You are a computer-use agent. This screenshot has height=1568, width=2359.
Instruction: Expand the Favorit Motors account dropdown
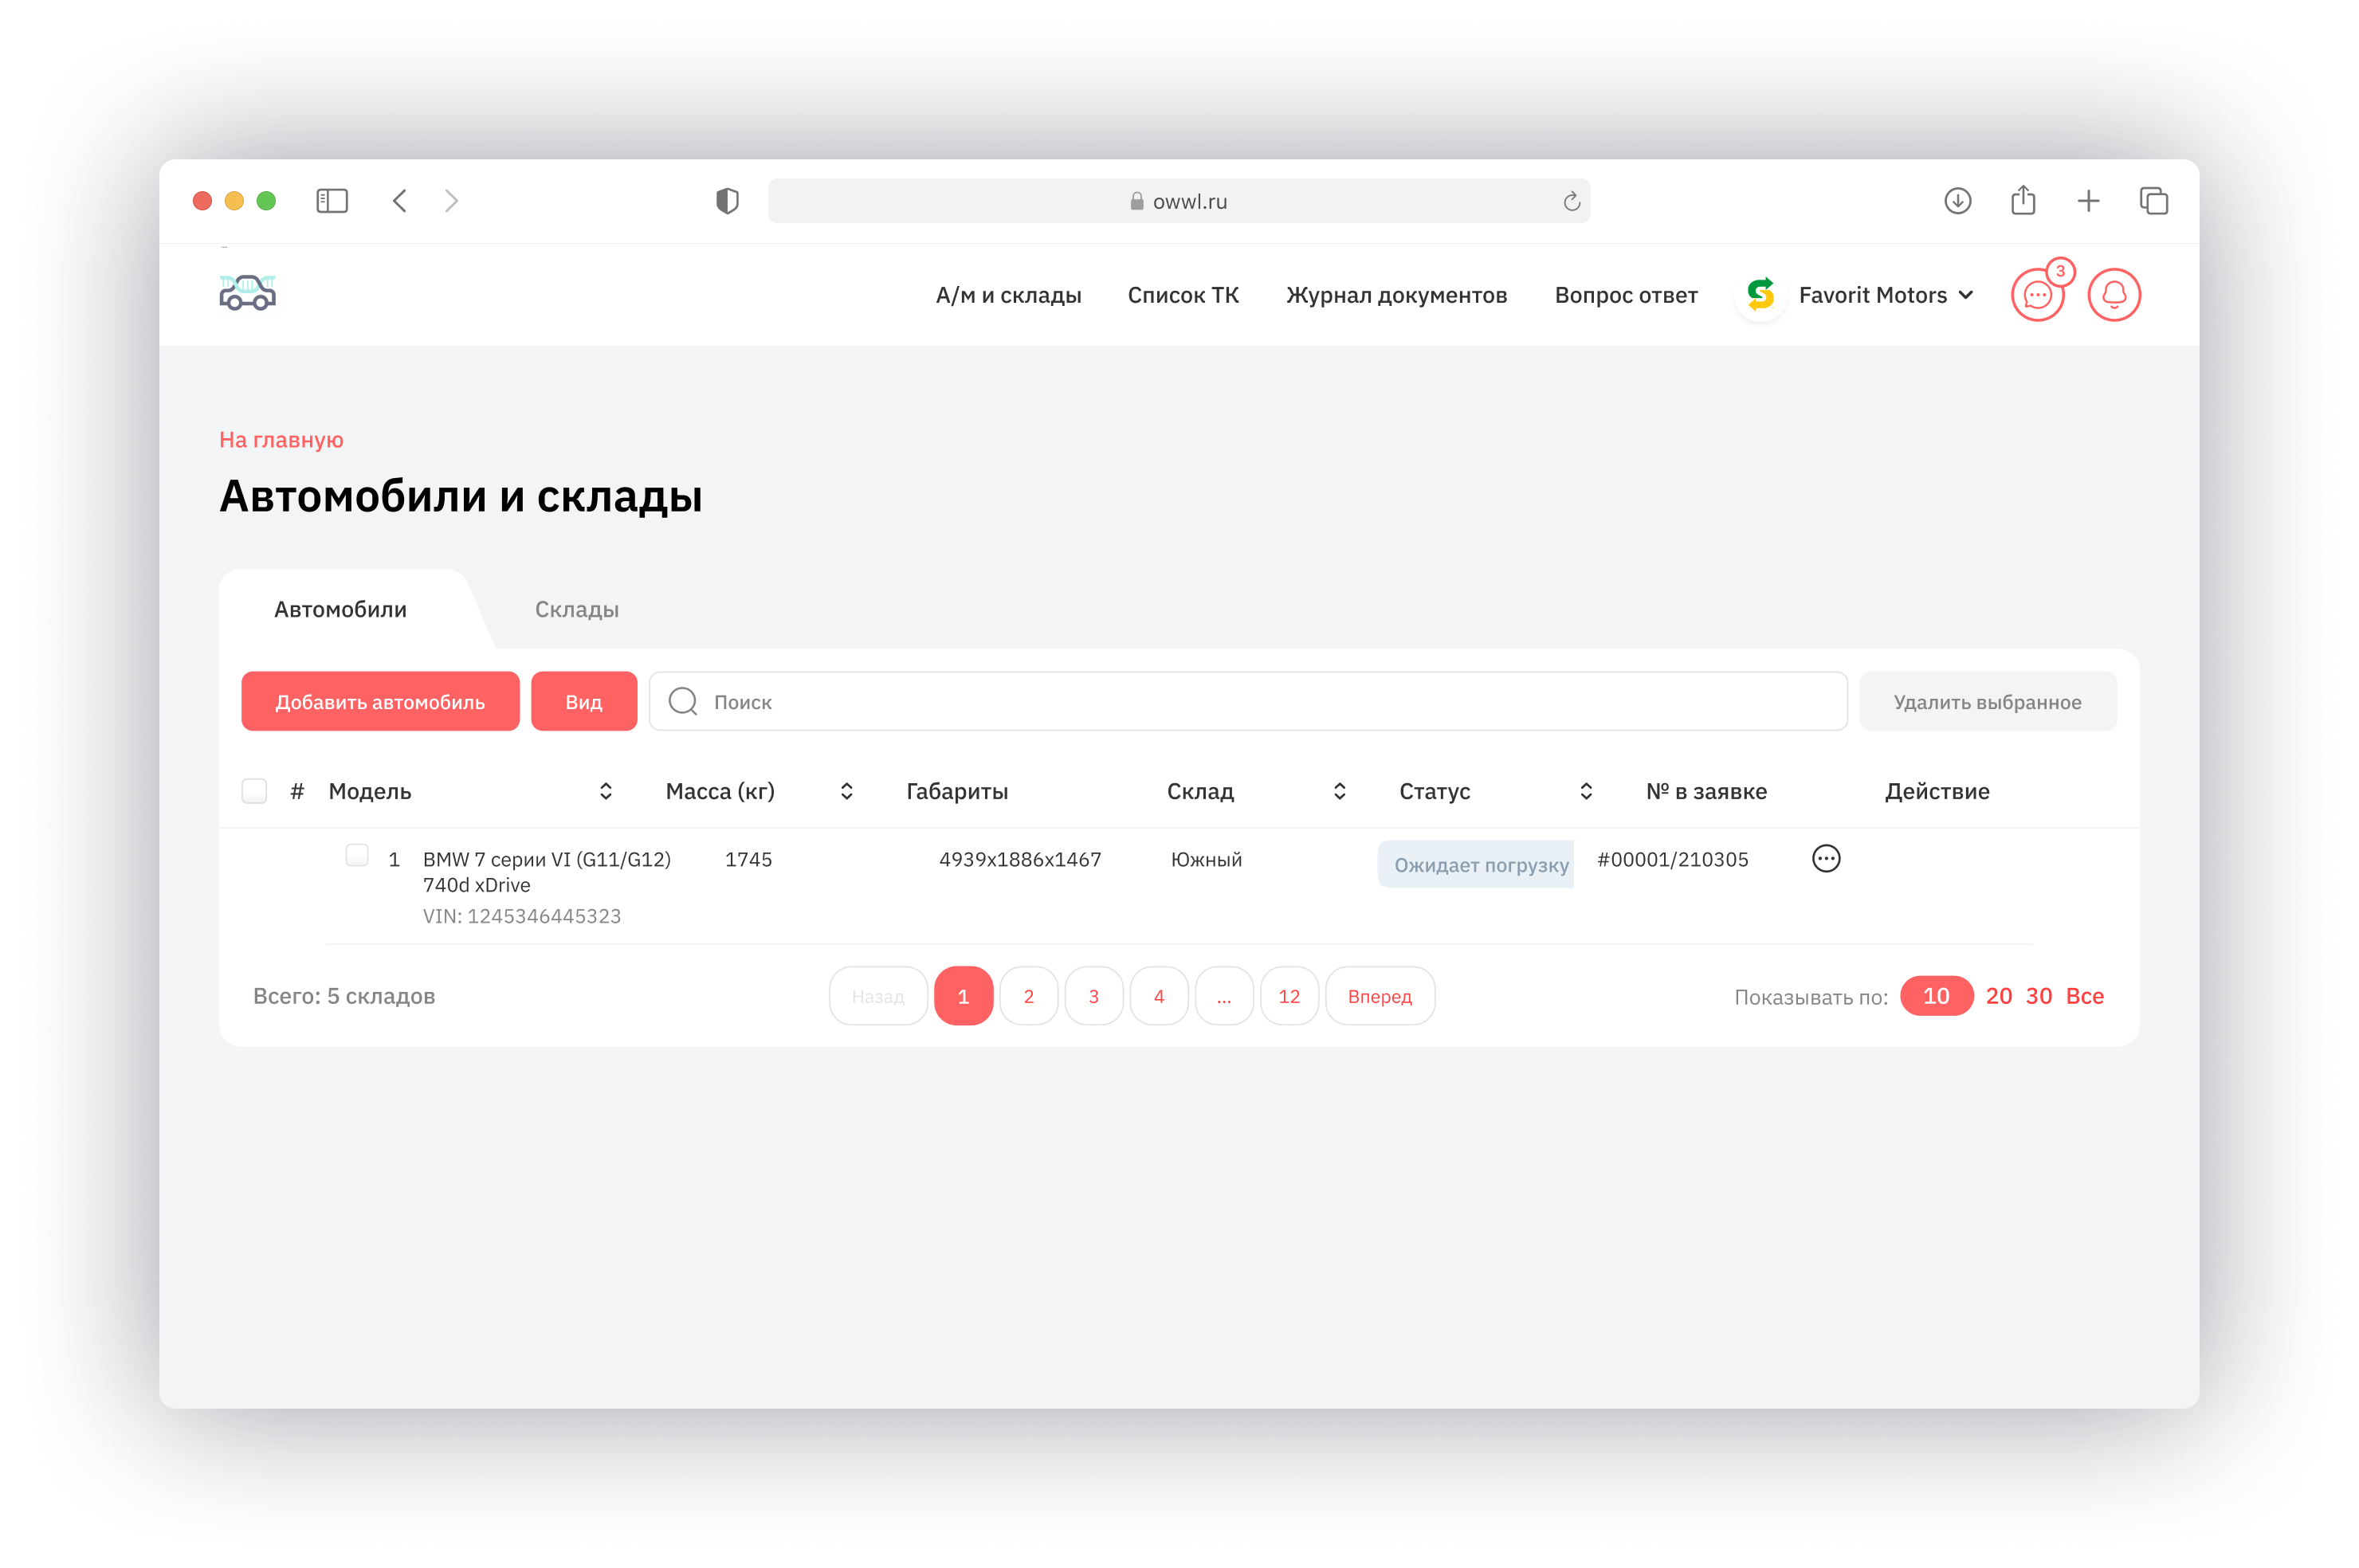pos(1965,295)
